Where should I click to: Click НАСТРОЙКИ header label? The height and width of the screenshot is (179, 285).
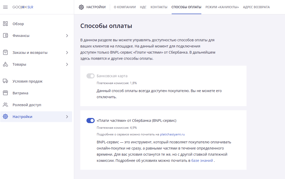96,7
